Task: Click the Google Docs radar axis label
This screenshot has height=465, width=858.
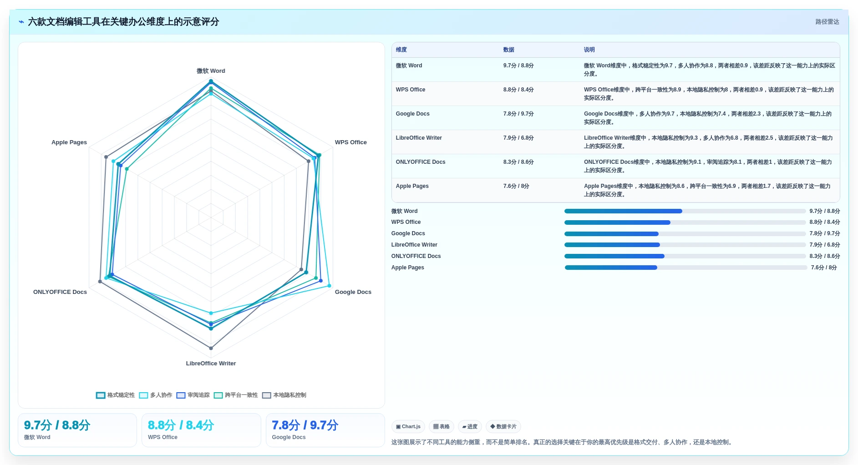Action: pos(353,292)
